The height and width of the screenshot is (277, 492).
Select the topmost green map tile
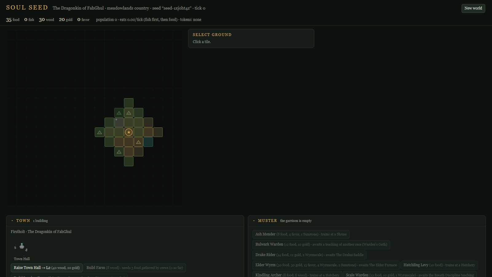(129, 103)
